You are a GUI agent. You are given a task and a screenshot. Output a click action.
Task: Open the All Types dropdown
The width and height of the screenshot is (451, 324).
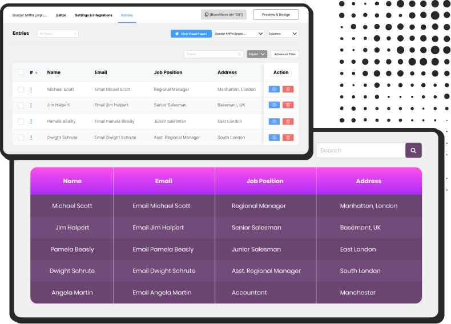[58, 34]
